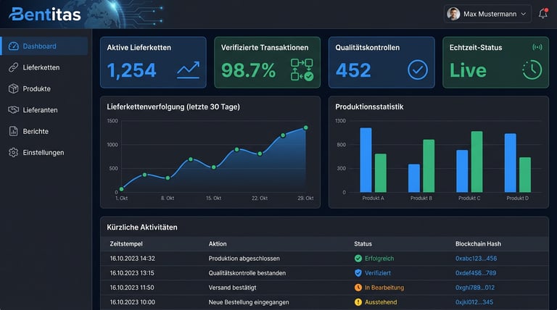The height and width of the screenshot is (310, 557).
Task: Click the Einstellungen gear icon
Action: pos(14,153)
